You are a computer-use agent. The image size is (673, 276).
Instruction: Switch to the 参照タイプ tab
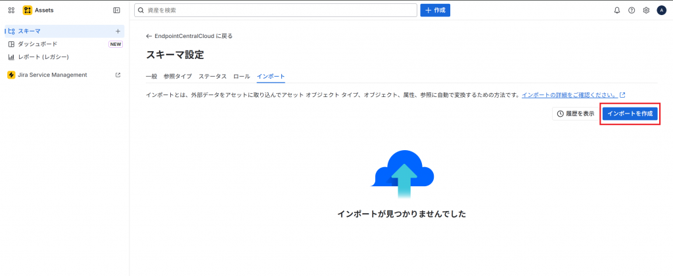point(177,76)
